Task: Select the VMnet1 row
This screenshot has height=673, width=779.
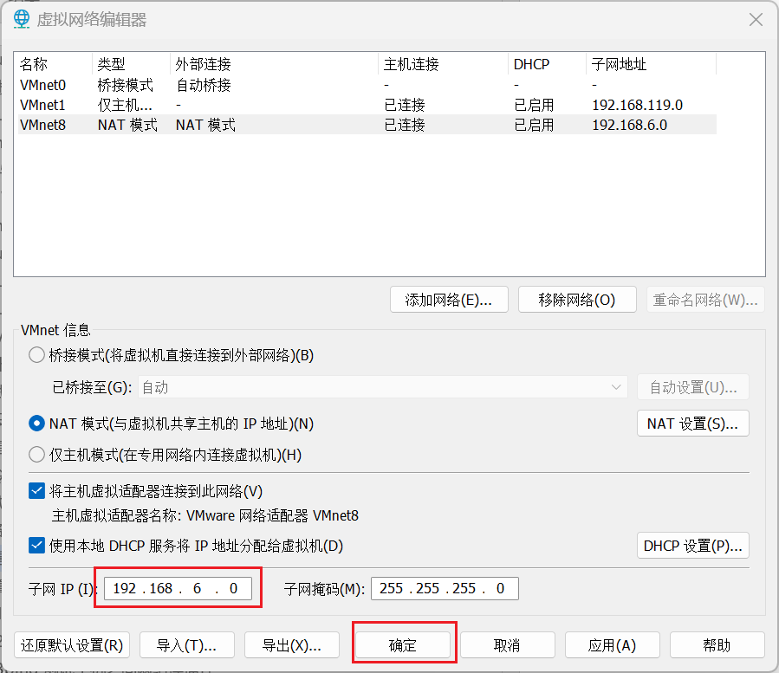Action: [x=367, y=105]
